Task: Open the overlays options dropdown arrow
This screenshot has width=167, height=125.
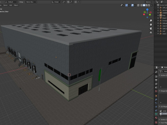Action: pos(135,5)
